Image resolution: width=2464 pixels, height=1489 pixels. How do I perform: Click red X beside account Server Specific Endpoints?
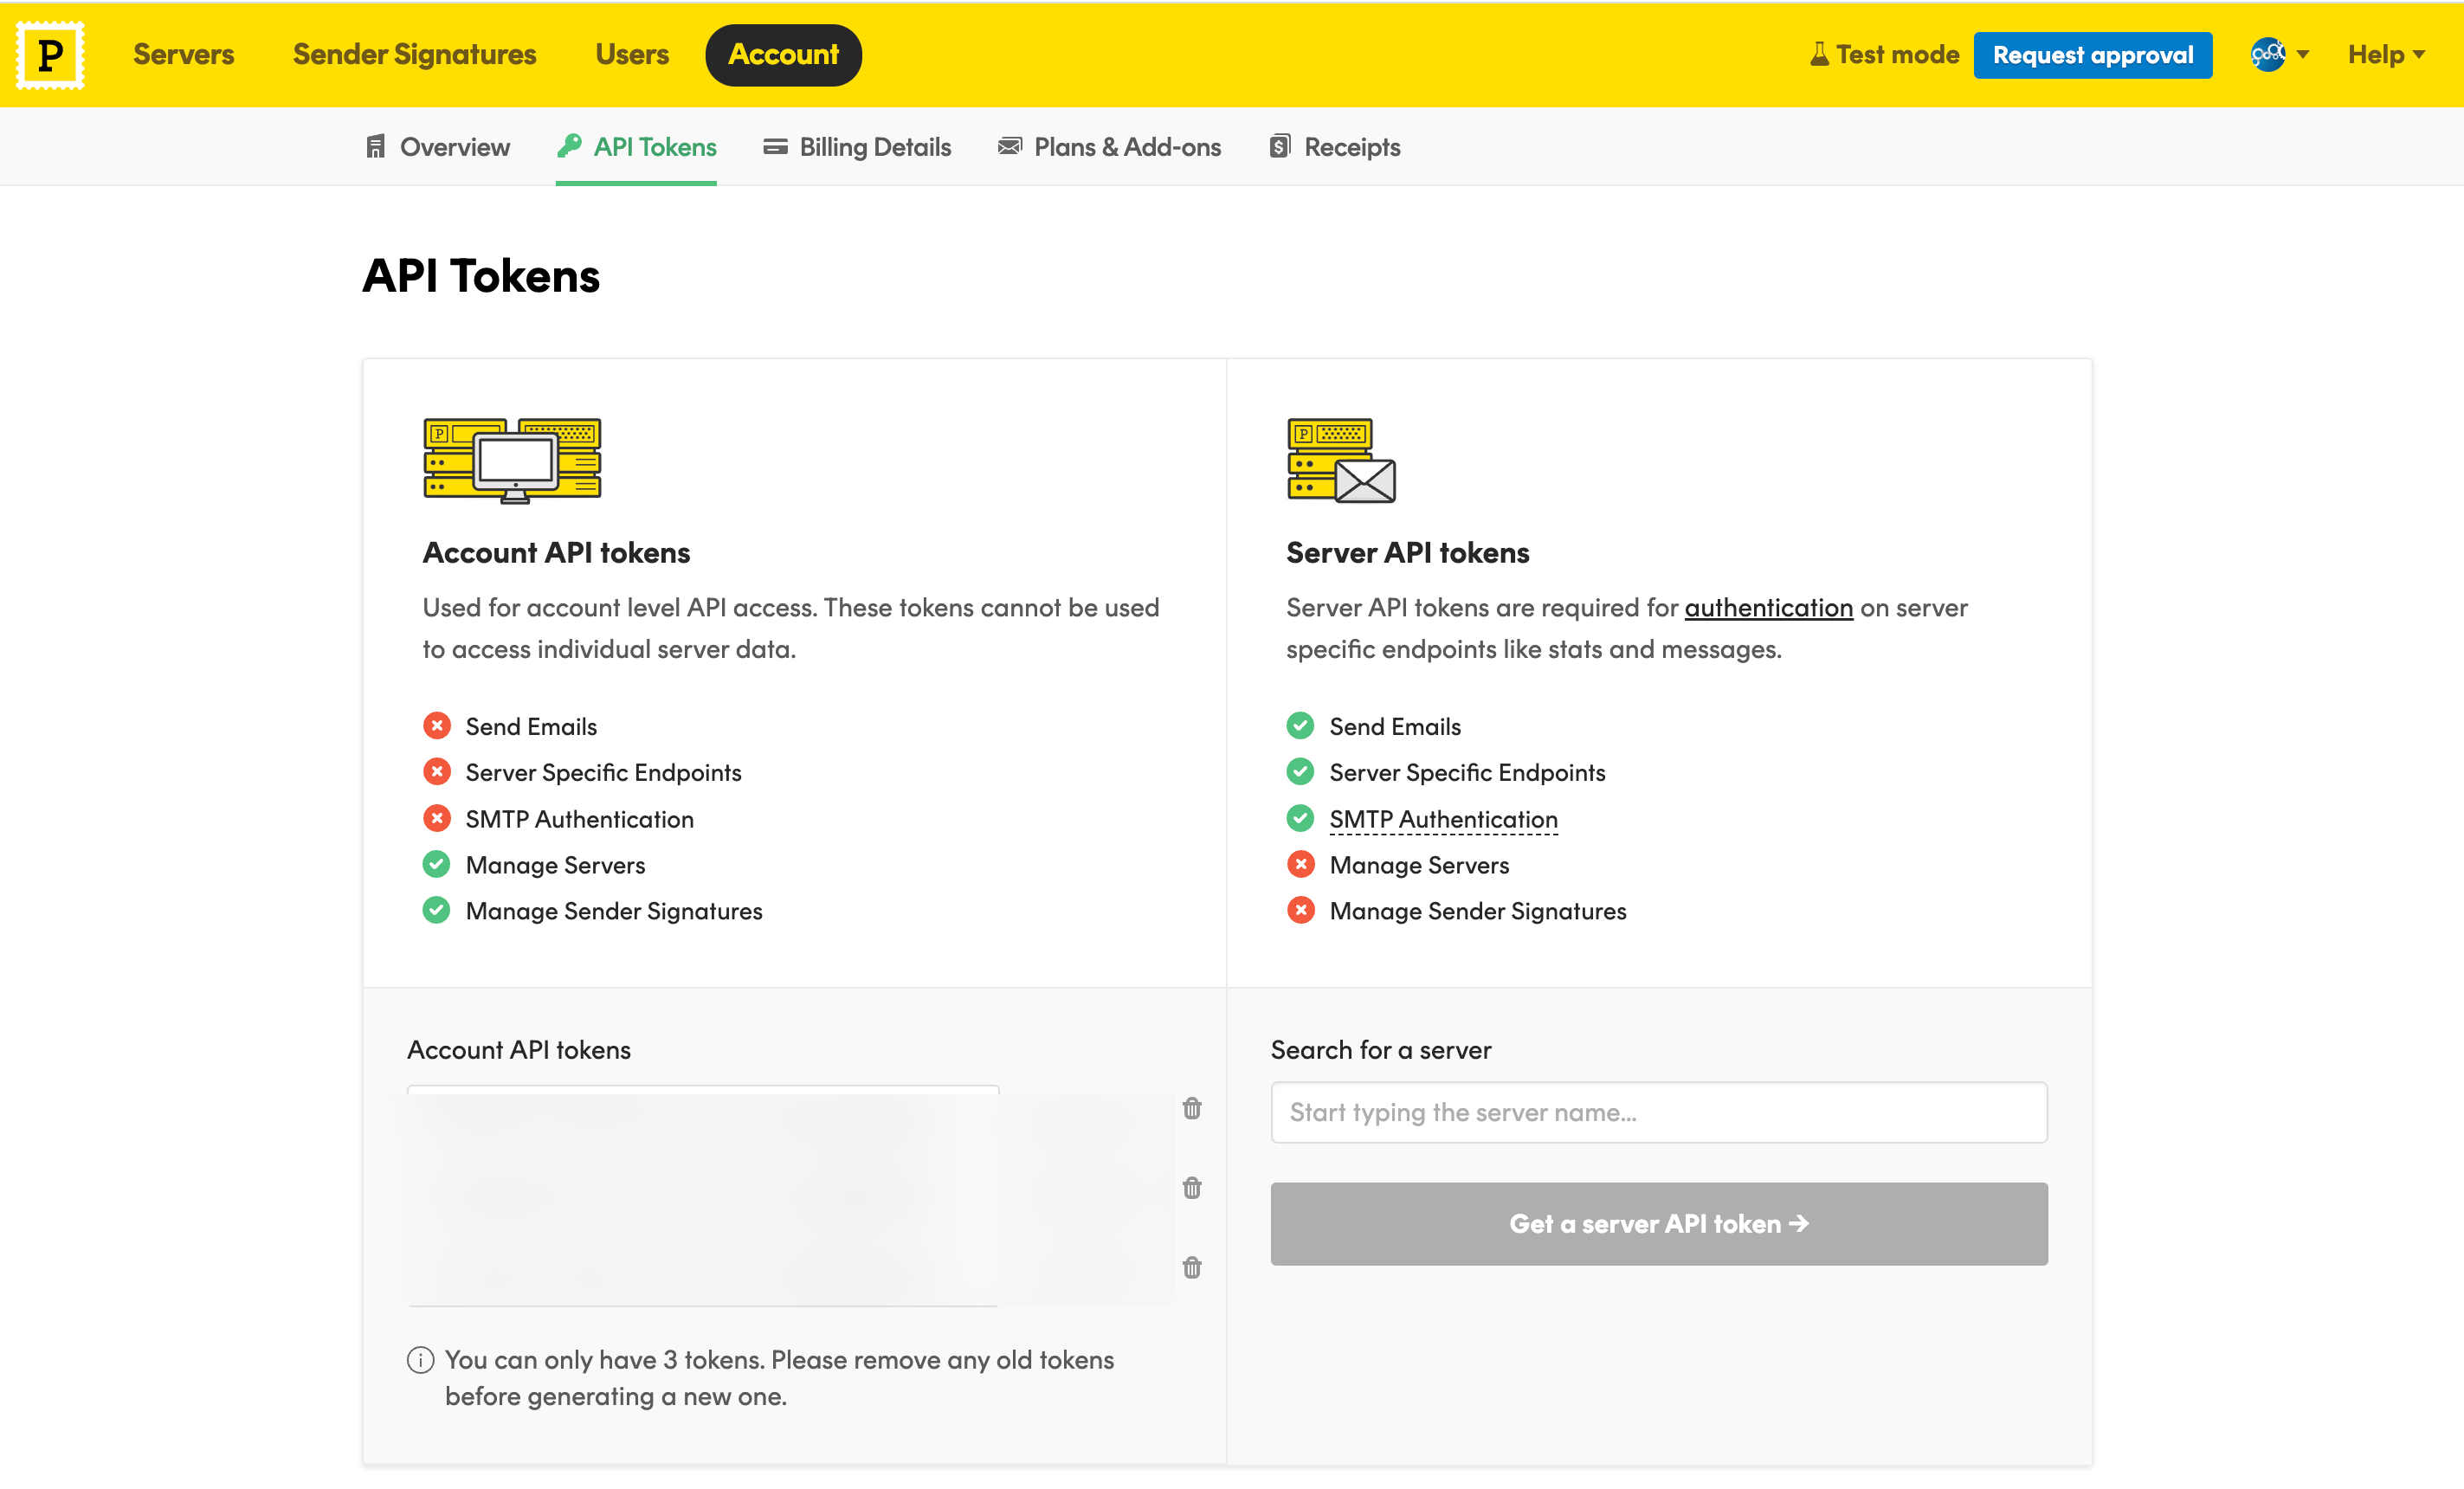click(x=436, y=772)
